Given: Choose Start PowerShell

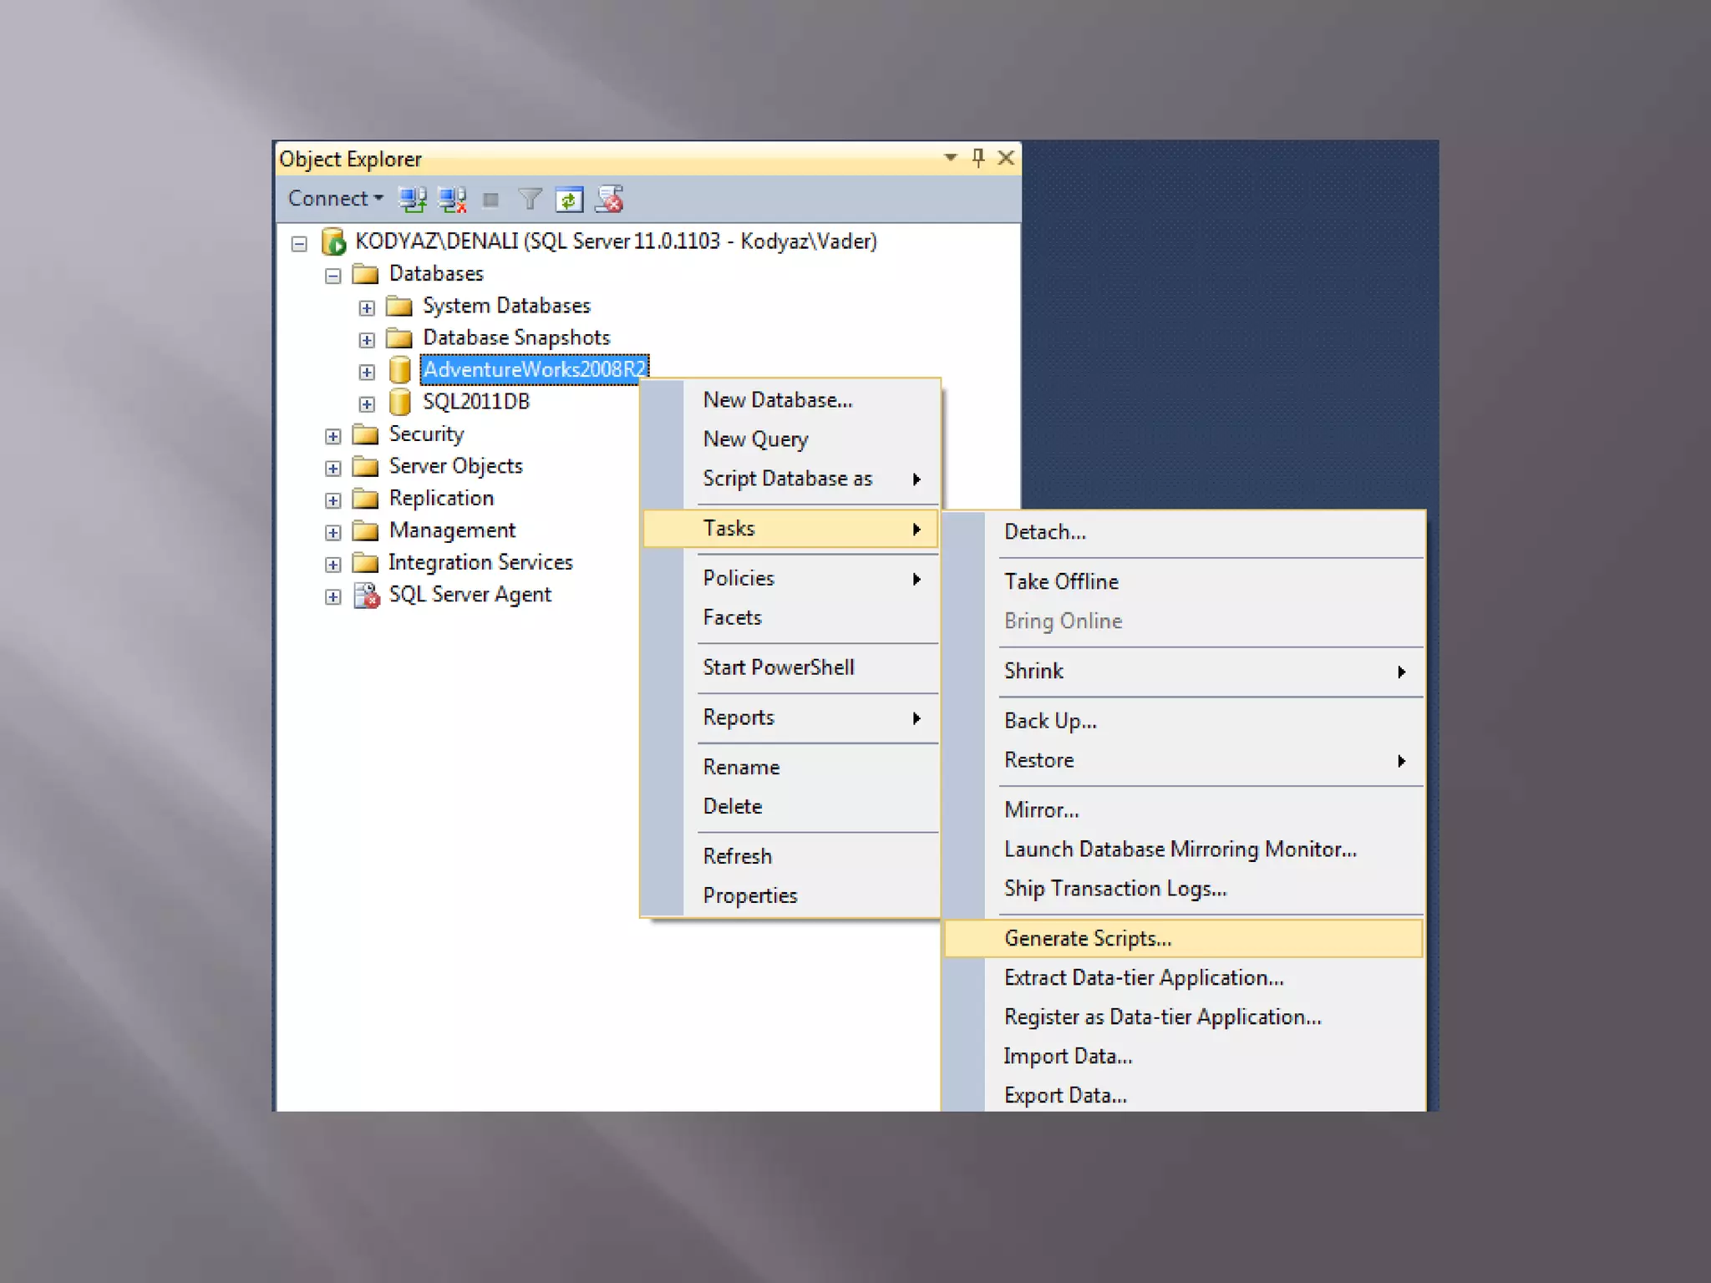Looking at the screenshot, I should [789, 667].
